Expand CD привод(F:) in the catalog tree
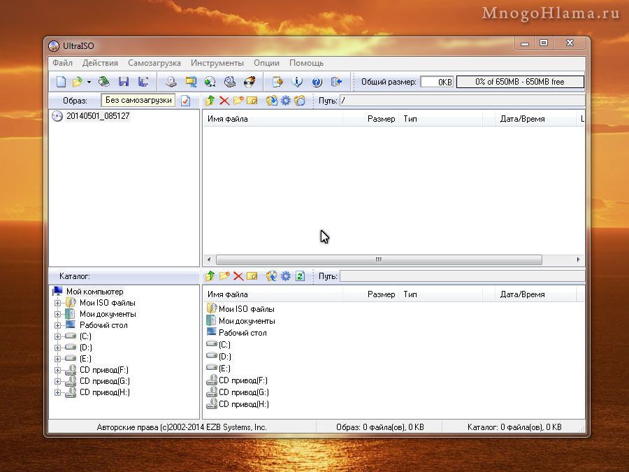This screenshot has width=629, height=472. (x=58, y=370)
